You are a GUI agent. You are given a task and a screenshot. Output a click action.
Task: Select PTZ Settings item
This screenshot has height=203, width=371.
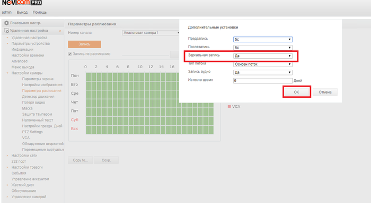point(32,132)
